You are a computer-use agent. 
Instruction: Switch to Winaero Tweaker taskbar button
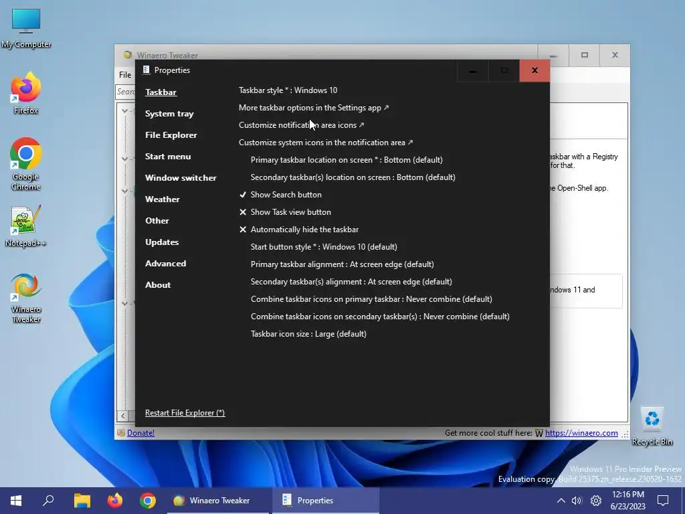[219, 501]
